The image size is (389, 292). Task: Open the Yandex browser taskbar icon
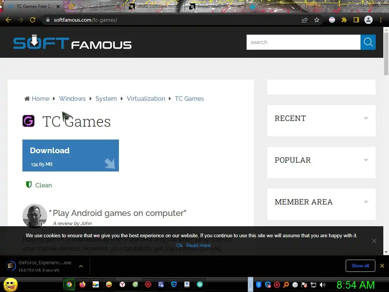pos(122,284)
